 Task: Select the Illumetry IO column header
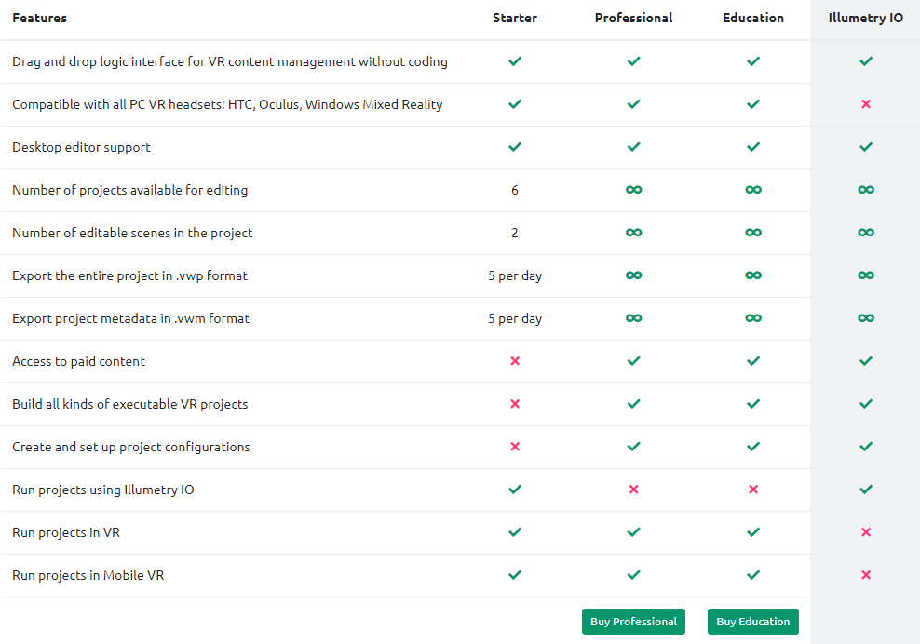[865, 19]
